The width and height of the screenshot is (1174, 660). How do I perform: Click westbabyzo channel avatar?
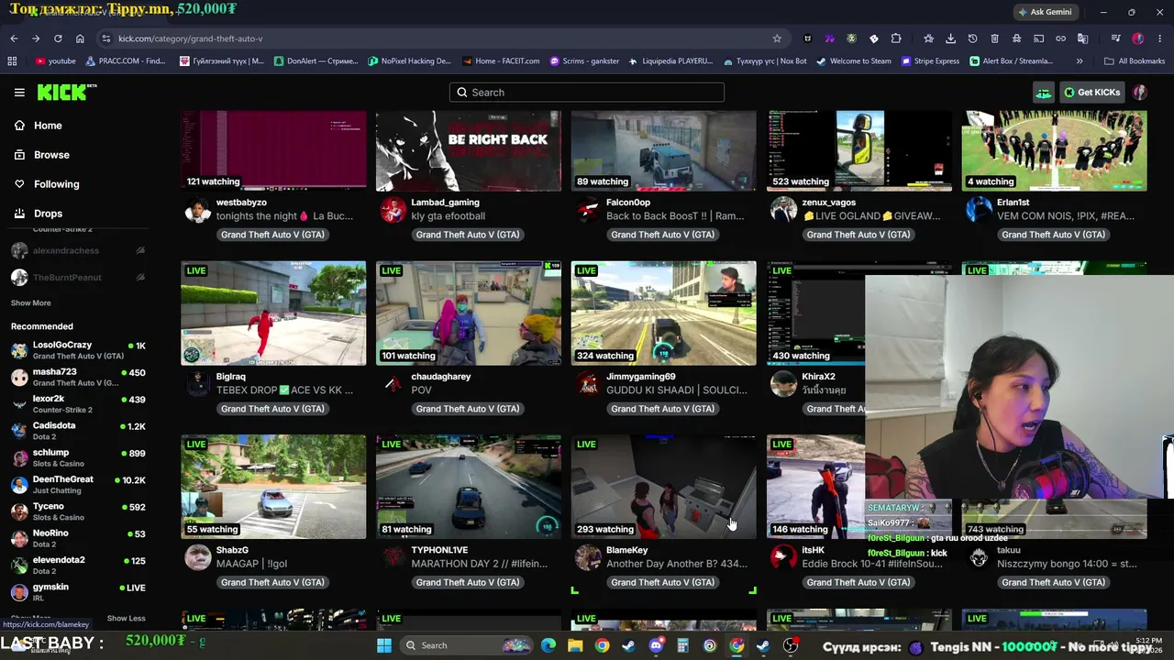click(x=198, y=210)
